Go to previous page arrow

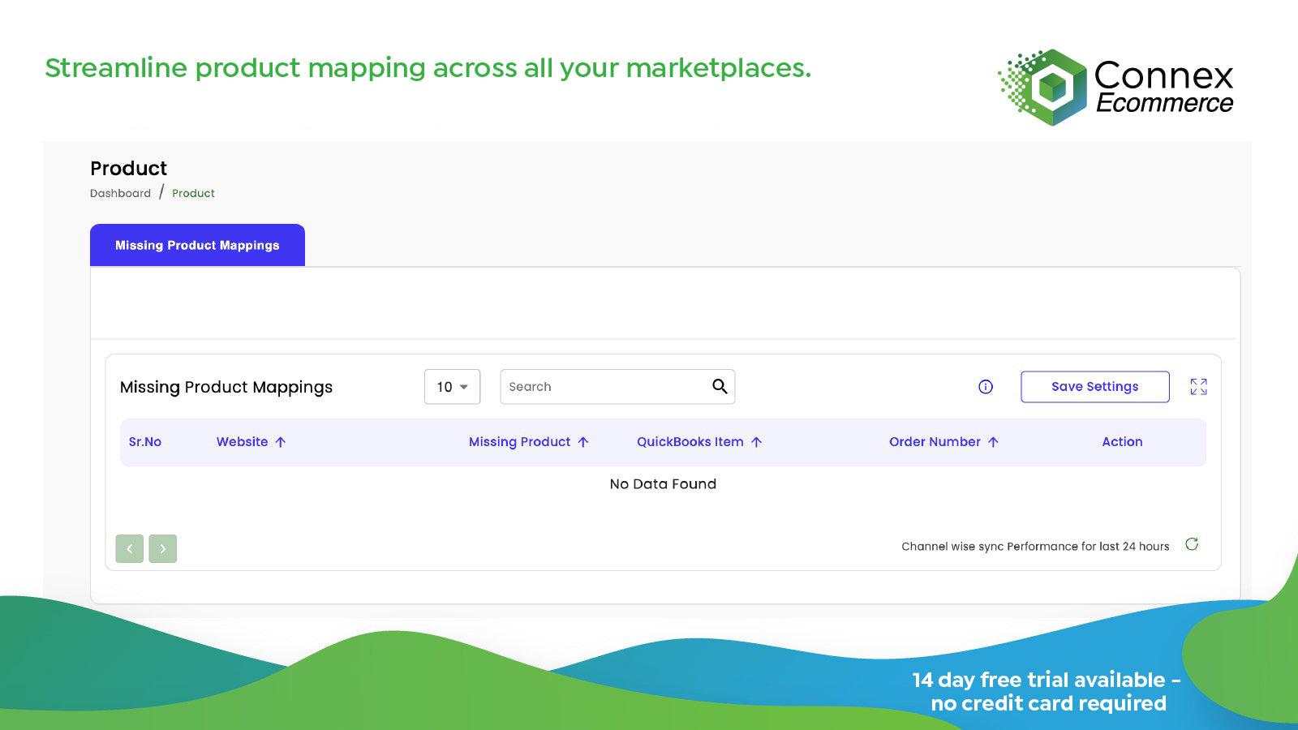pos(130,548)
